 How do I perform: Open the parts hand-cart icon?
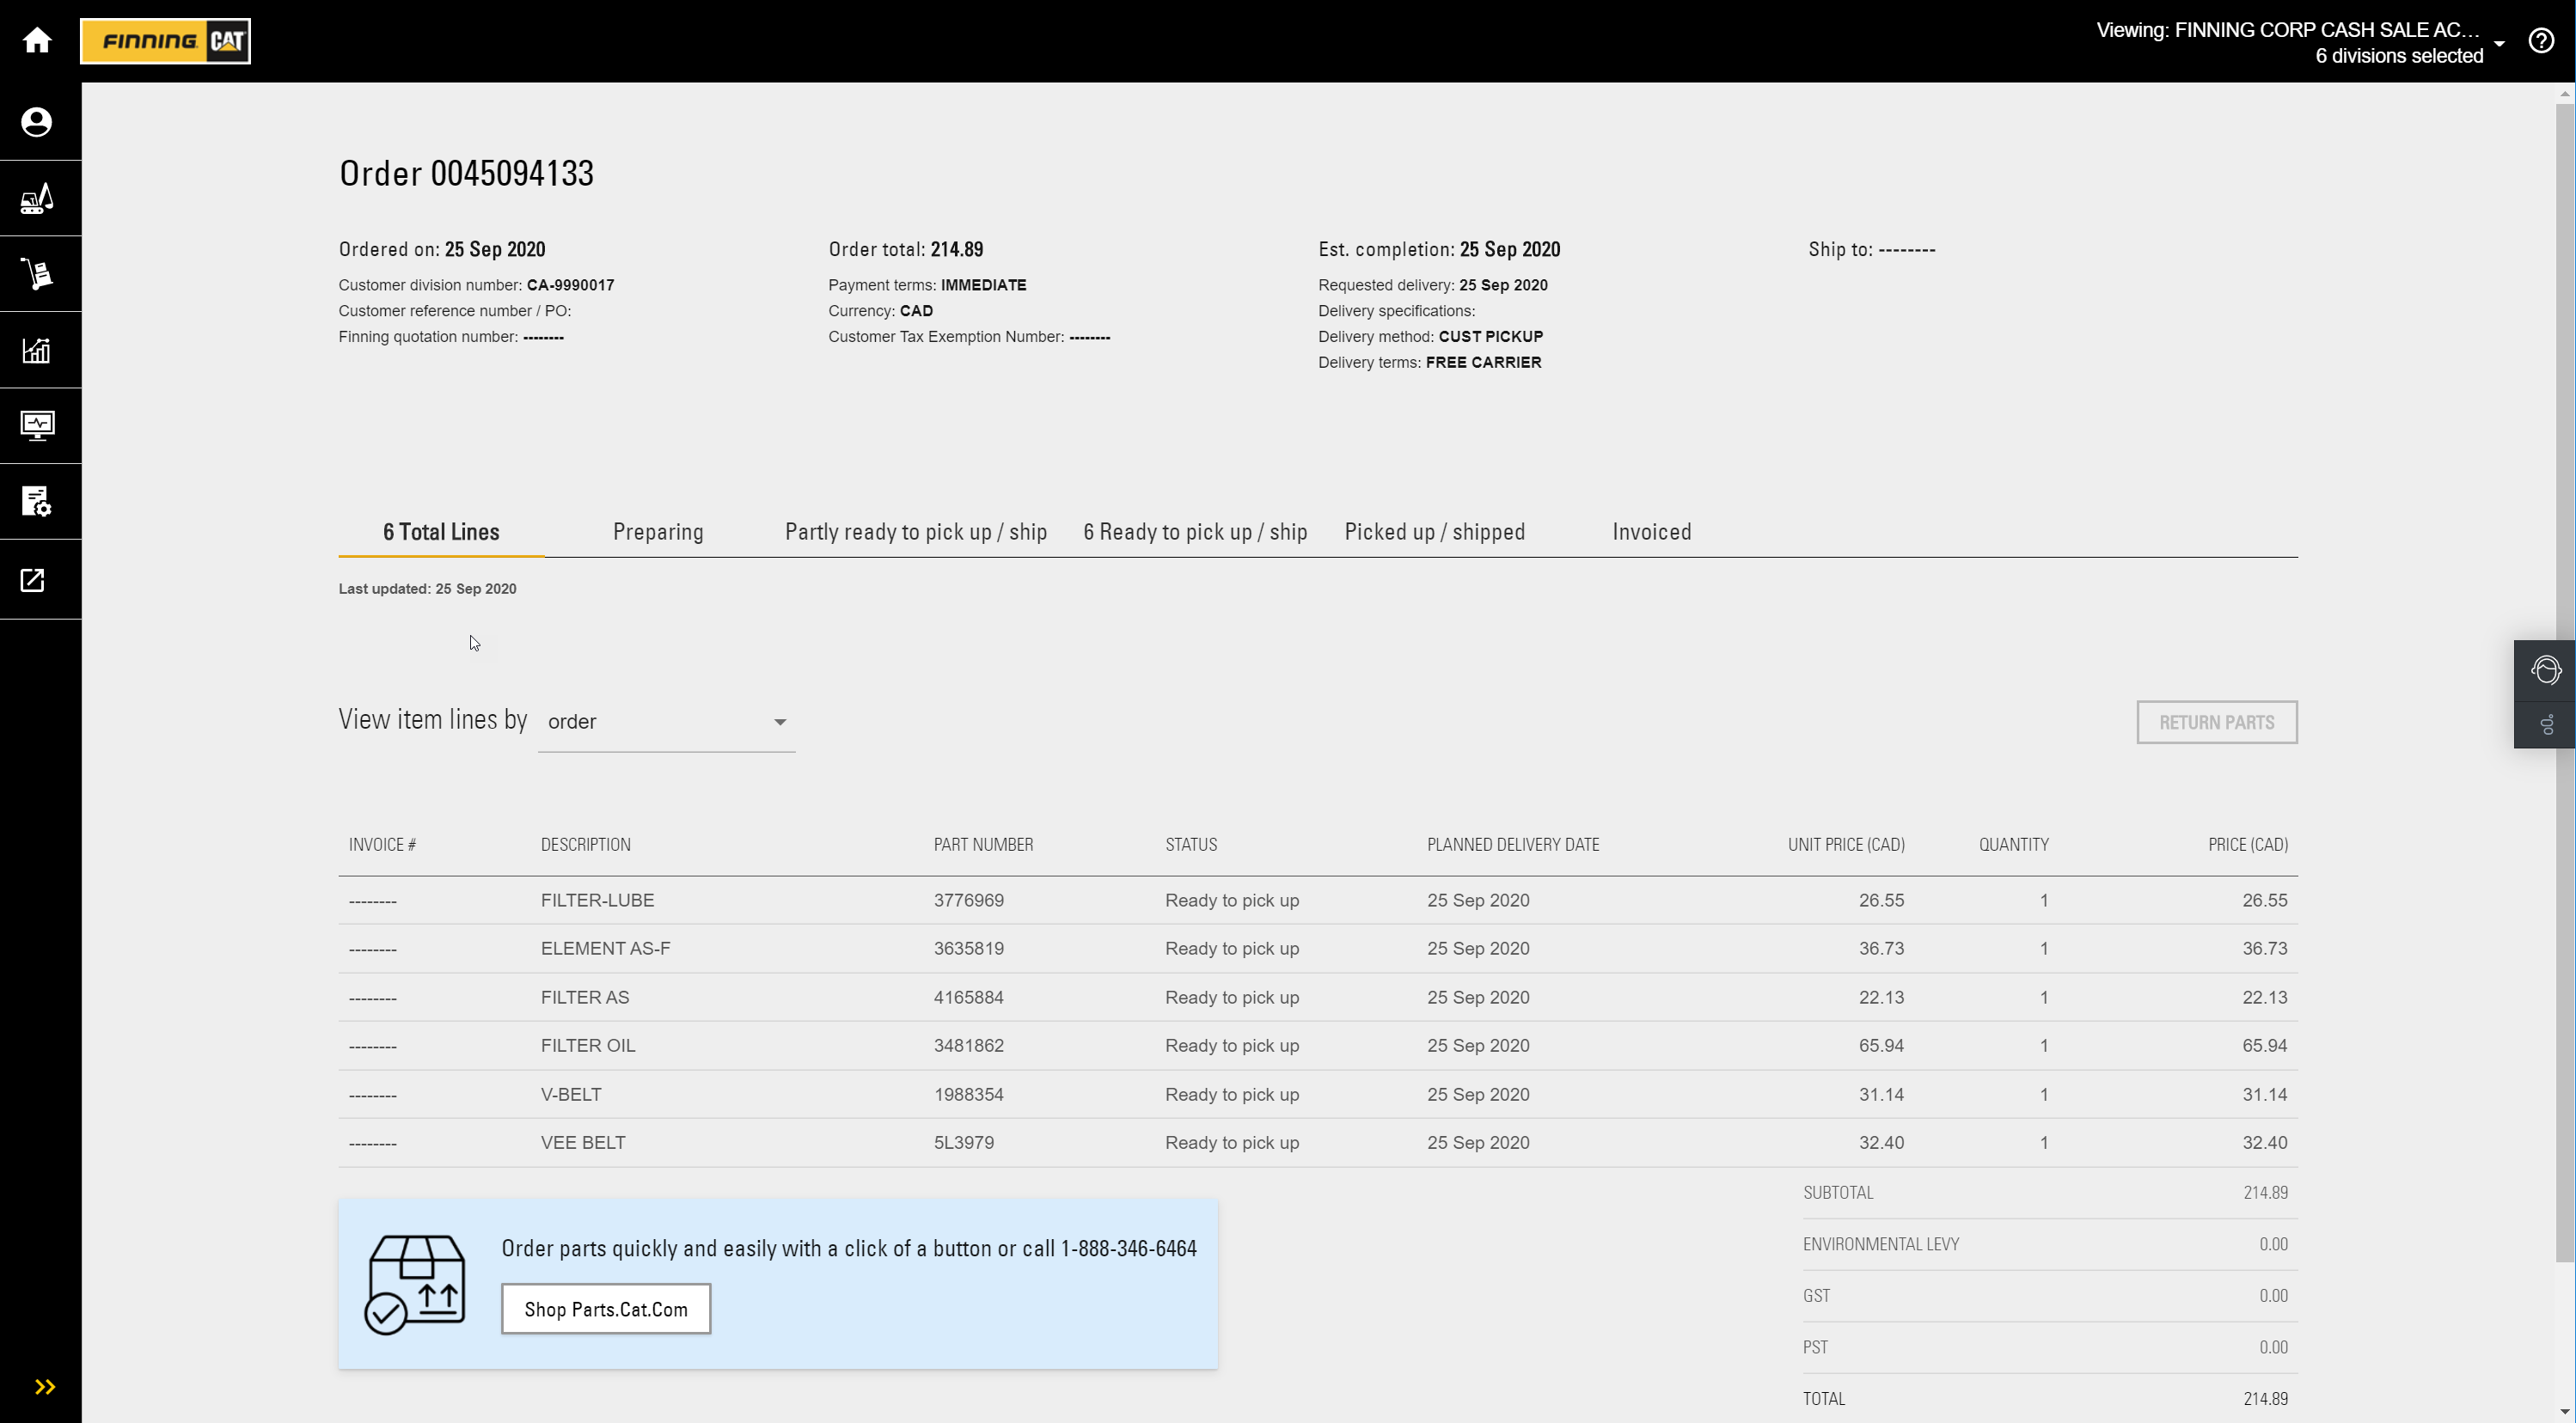click(37, 274)
